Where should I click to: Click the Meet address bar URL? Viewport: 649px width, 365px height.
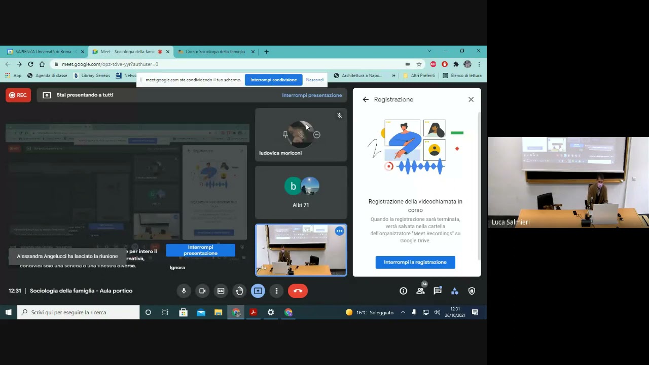click(x=110, y=64)
